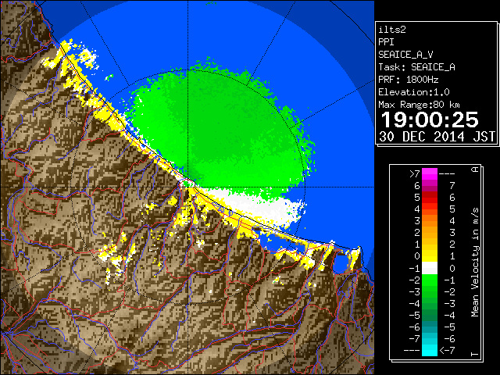The height and width of the screenshot is (375, 500).
Task: Click the 'Mean Velocity in m/s' legend title
Action: [x=475, y=262]
